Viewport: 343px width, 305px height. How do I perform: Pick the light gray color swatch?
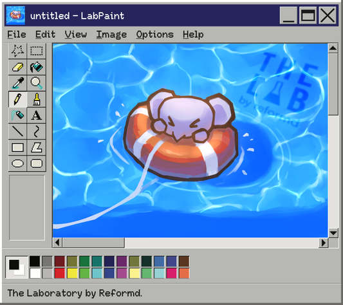click(47, 273)
